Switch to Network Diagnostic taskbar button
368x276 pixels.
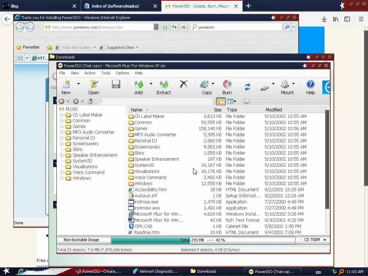[155, 272]
